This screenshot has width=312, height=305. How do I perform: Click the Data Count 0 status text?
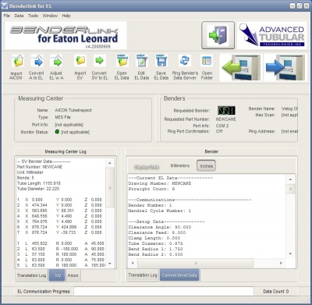tap(276, 291)
